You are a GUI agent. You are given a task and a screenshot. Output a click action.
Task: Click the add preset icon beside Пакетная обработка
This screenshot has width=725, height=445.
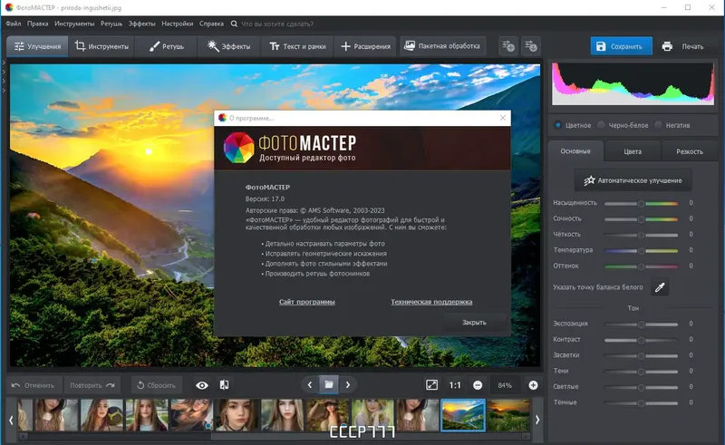coord(508,46)
